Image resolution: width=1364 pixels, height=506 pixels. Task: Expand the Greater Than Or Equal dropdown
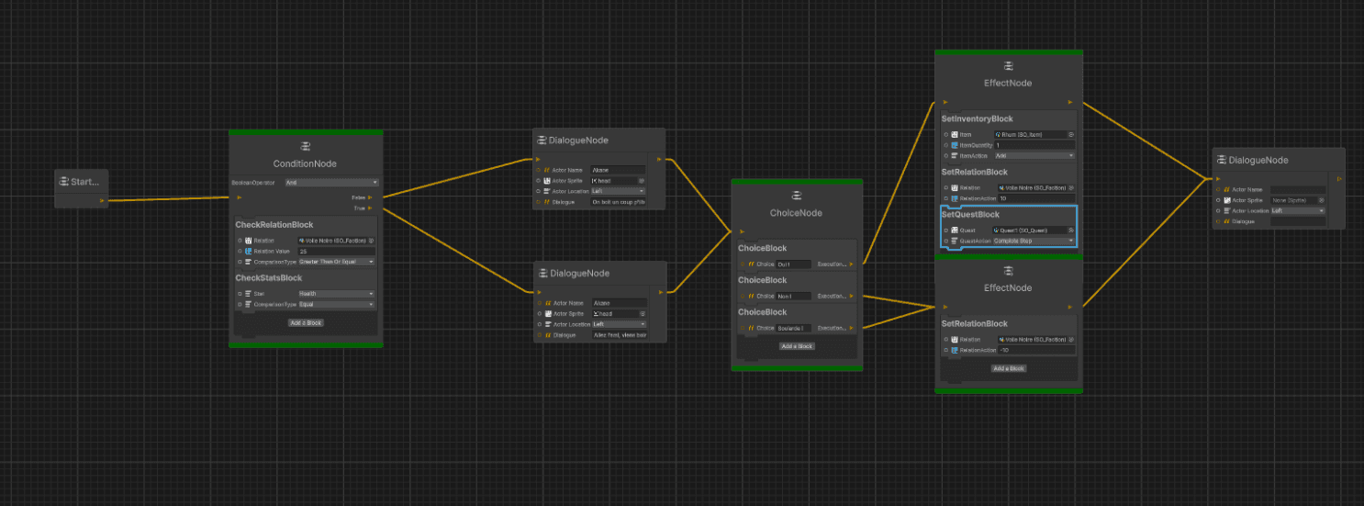[x=336, y=262]
